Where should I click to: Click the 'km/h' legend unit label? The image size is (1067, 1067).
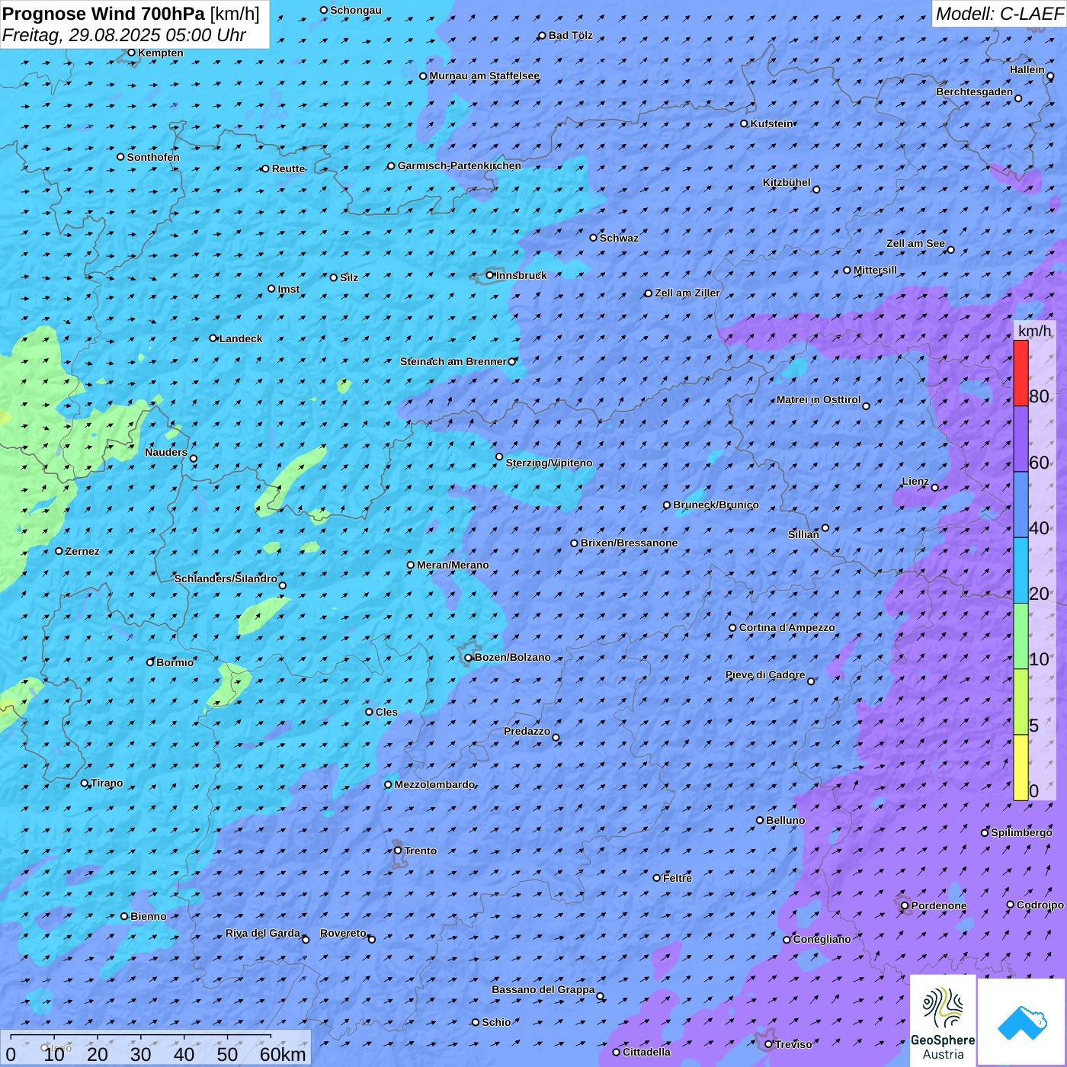click(1034, 331)
